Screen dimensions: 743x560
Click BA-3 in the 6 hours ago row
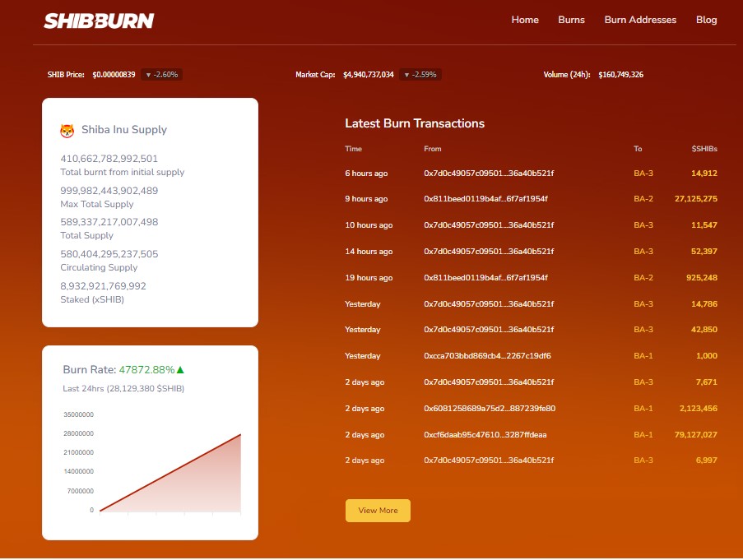[643, 174]
